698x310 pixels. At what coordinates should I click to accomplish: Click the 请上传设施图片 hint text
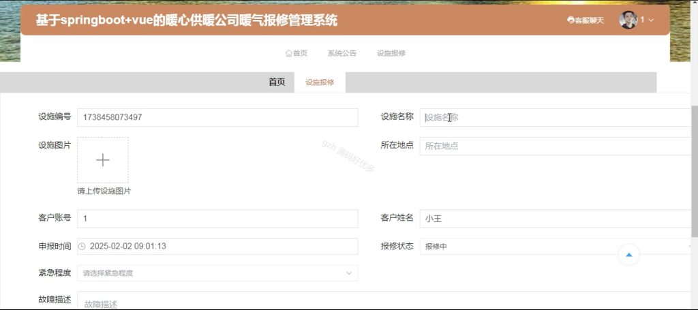click(104, 191)
